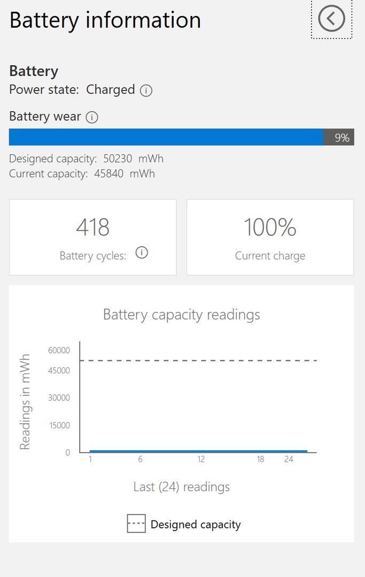The width and height of the screenshot is (365, 577).
Task: Click the Battery information page title
Action: click(x=105, y=20)
